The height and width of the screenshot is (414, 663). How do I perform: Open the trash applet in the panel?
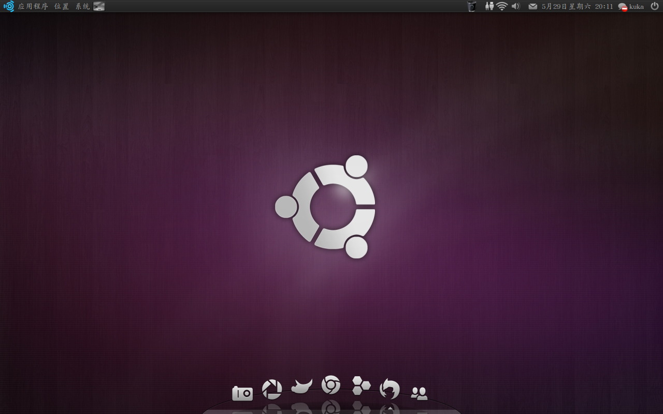click(471, 6)
